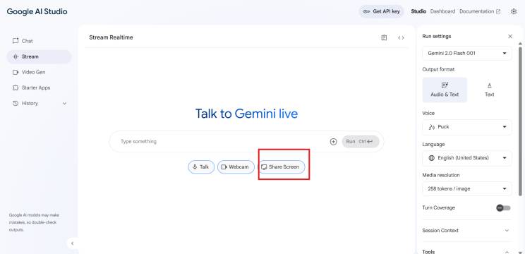This screenshot has width=525, height=254.
Task: Switch to the Dashboard tab
Action: pos(442,11)
